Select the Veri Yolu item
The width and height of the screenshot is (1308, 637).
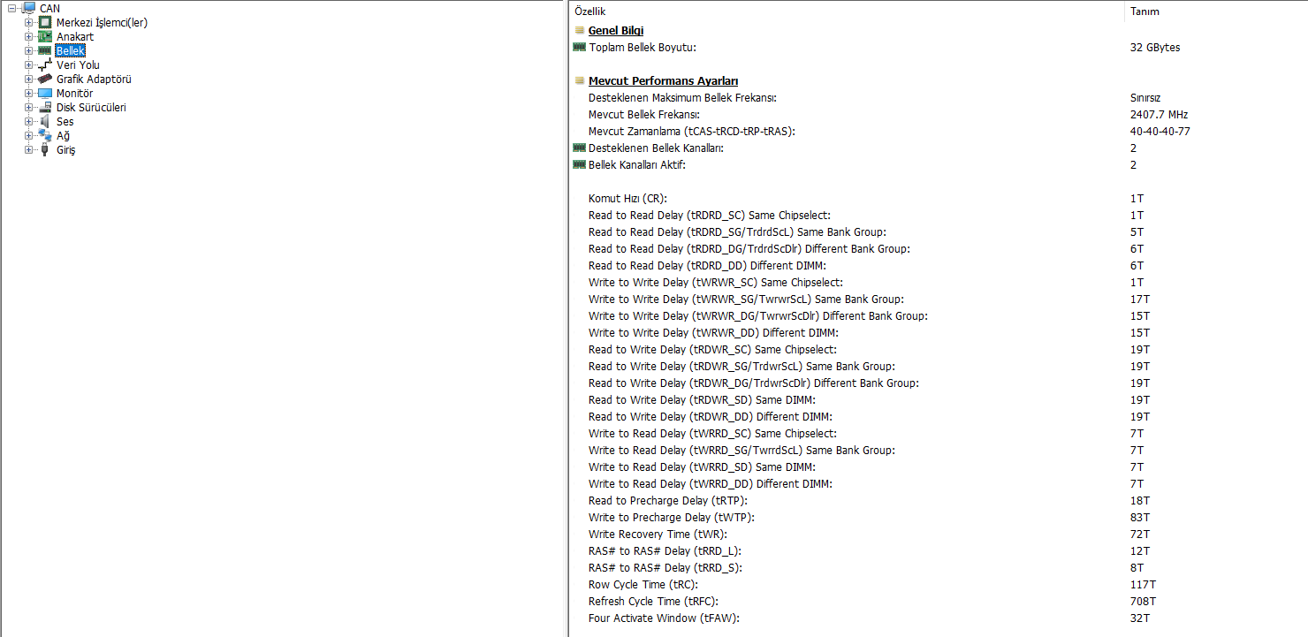coord(78,64)
